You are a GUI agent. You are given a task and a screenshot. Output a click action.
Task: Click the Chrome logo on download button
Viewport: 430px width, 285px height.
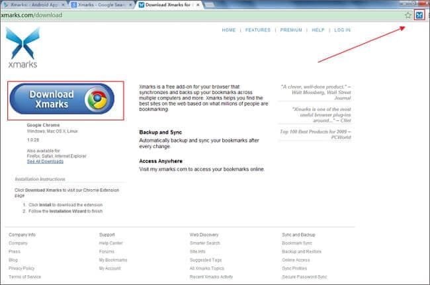click(x=96, y=99)
